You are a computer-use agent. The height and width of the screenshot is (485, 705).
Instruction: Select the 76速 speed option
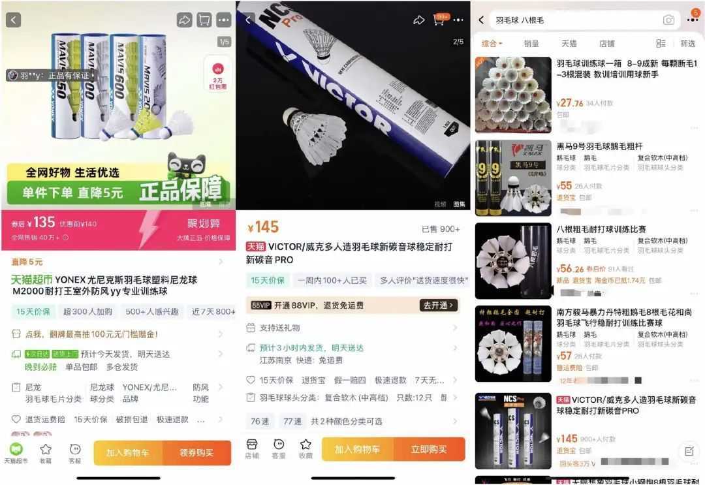coord(260,422)
